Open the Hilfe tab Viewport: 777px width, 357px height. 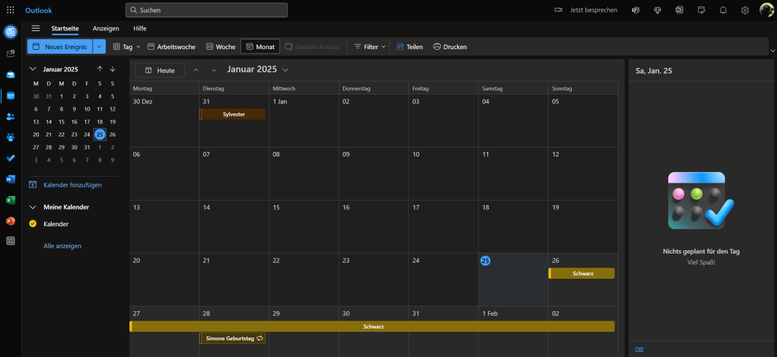140,28
